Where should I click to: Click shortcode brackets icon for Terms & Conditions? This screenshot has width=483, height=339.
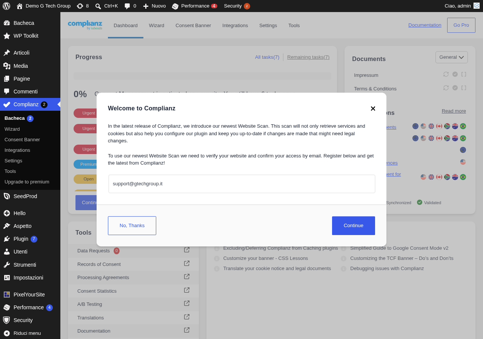click(x=464, y=88)
